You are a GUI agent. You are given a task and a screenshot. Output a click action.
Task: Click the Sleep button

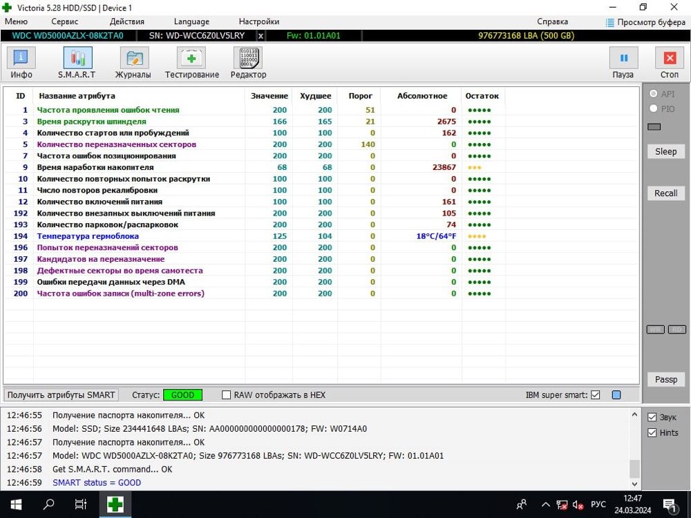(666, 151)
